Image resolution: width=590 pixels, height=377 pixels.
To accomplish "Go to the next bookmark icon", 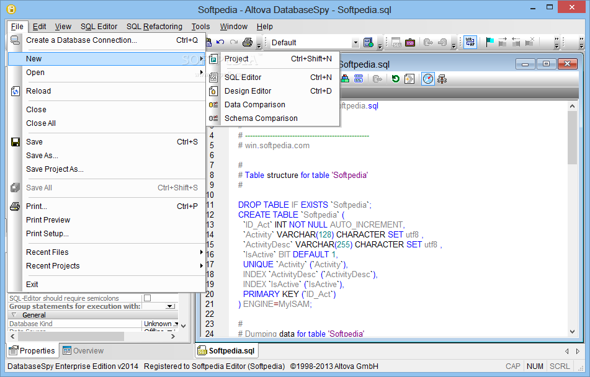I will (503, 42).
